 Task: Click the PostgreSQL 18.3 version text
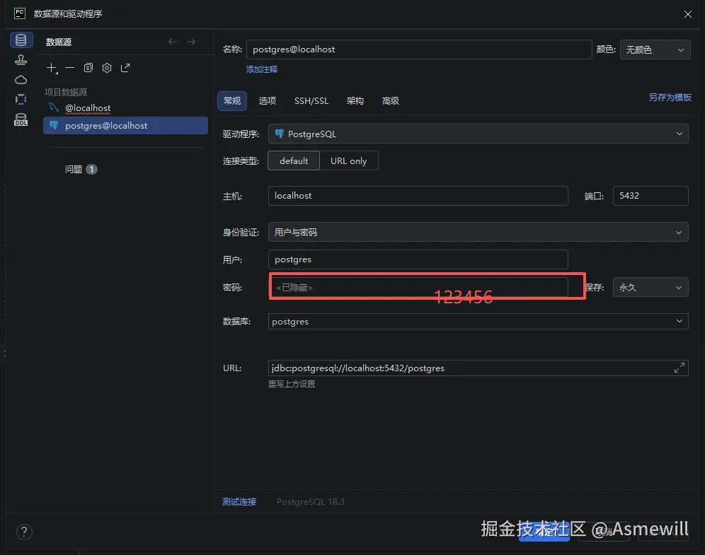click(311, 501)
